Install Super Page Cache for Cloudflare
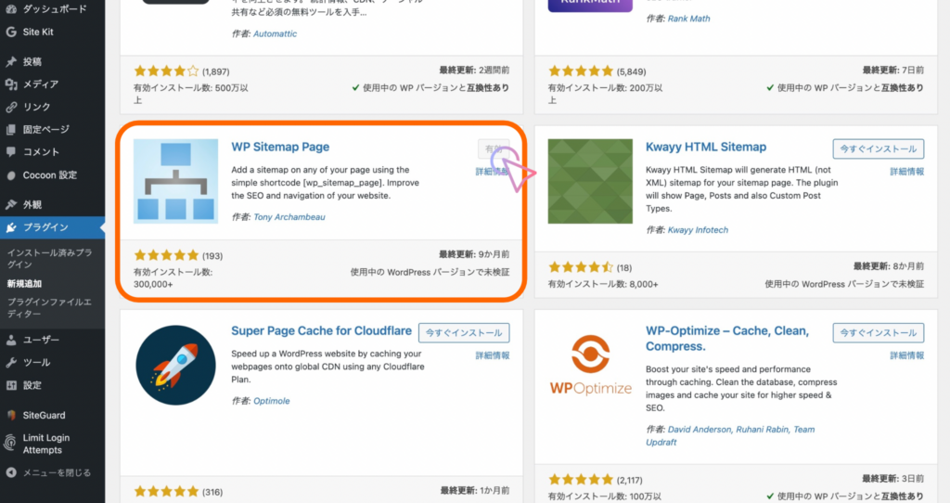This screenshot has height=503, width=950. (x=464, y=332)
